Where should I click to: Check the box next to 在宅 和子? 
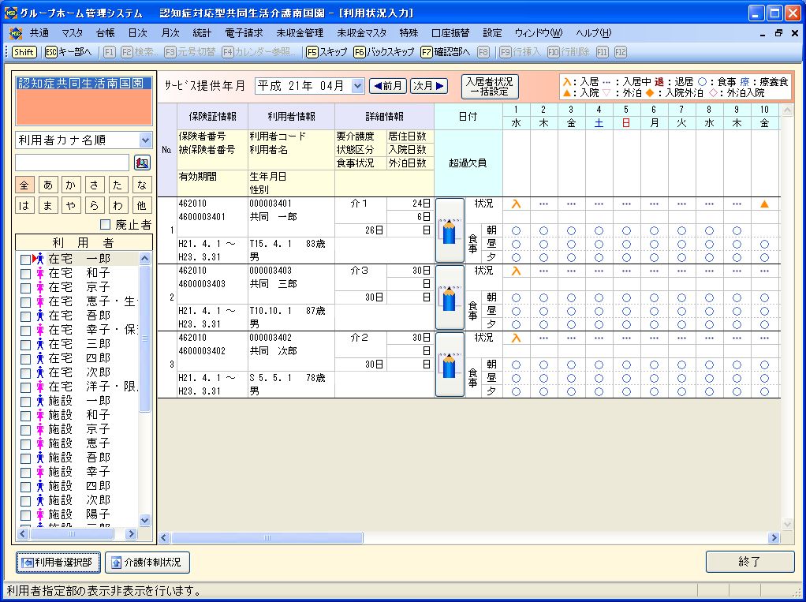click(x=26, y=273)
